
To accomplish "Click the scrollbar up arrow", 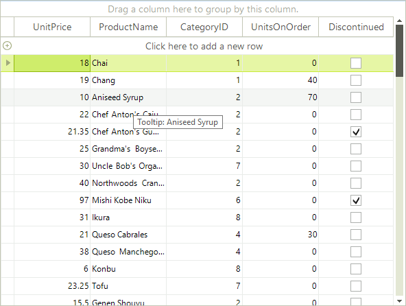I will [x=400, y=21].
